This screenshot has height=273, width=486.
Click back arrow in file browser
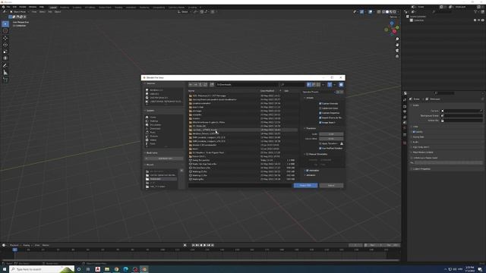(x=191, y=84)
